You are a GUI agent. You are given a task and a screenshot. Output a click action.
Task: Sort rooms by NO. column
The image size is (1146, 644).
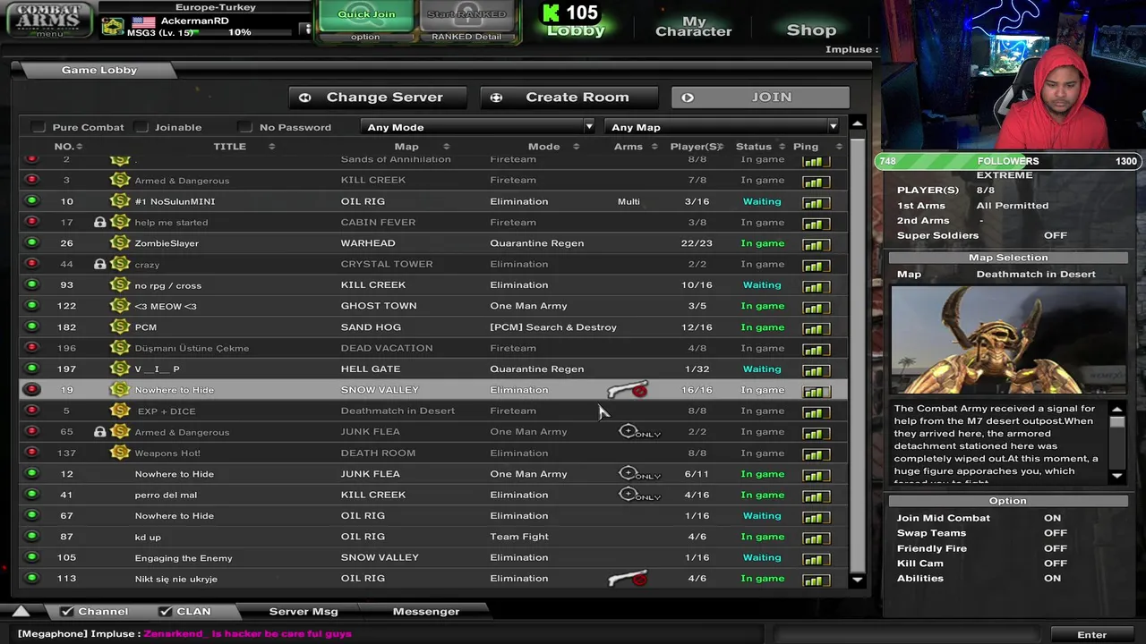[67, 147]
